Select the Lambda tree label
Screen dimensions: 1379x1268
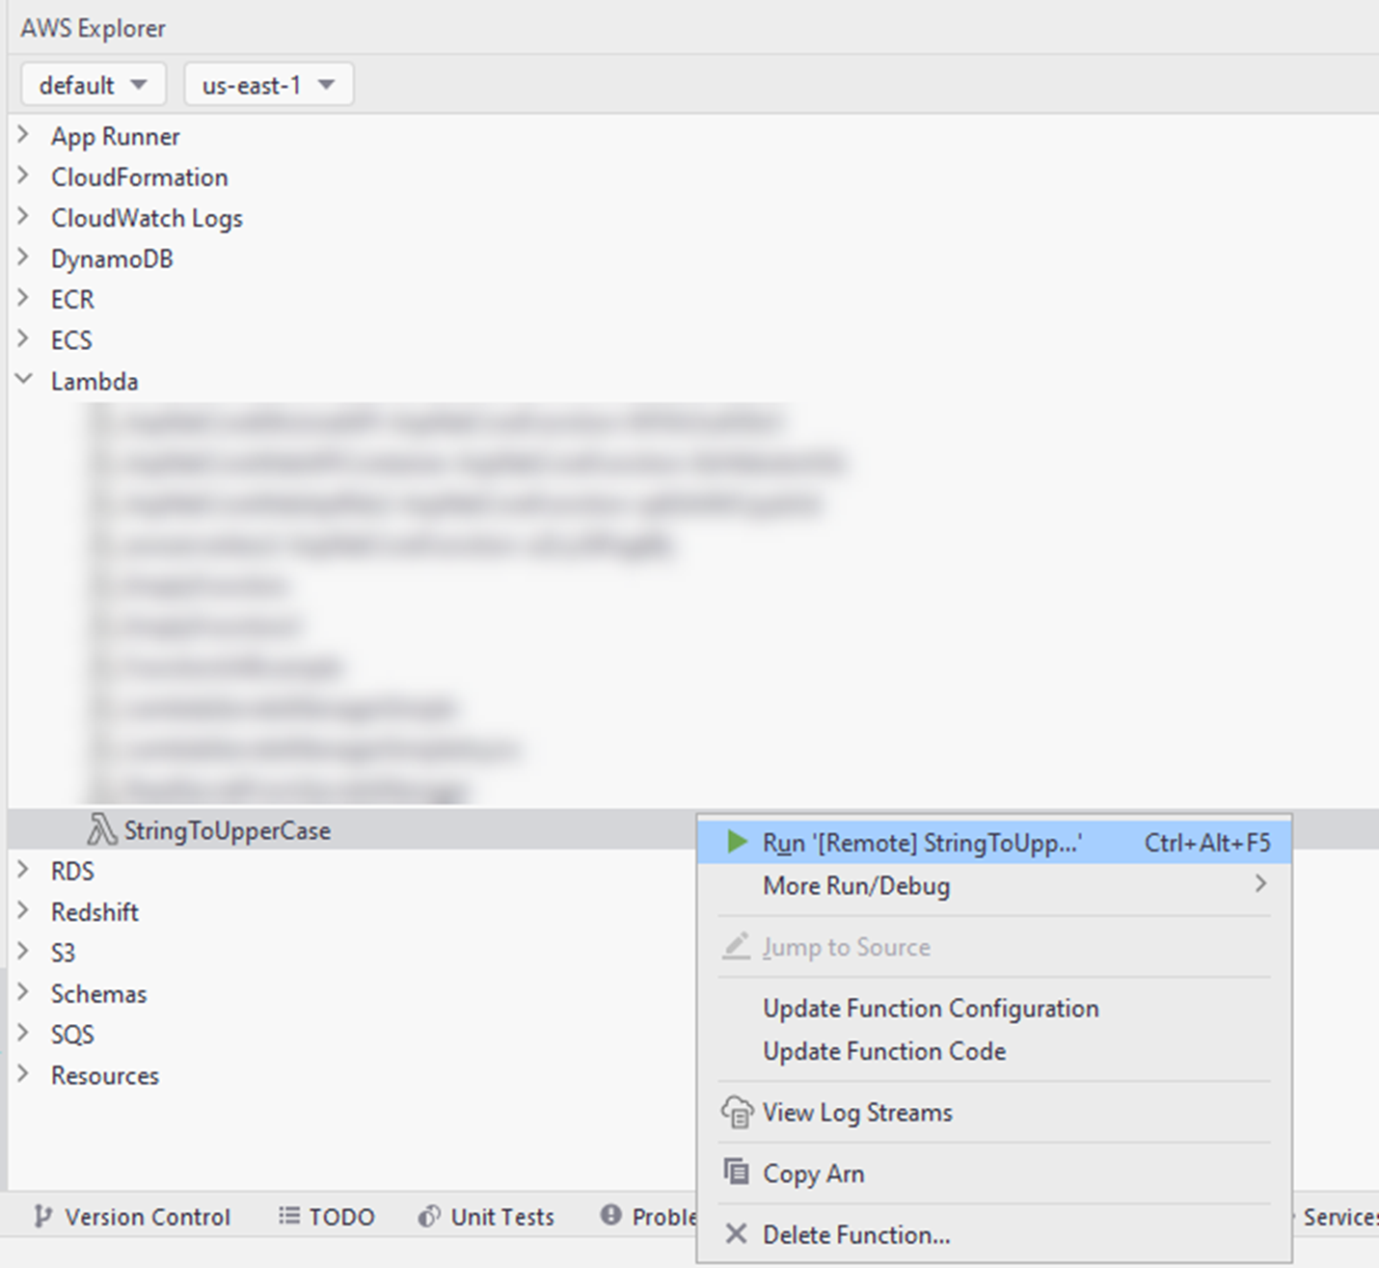95,381
